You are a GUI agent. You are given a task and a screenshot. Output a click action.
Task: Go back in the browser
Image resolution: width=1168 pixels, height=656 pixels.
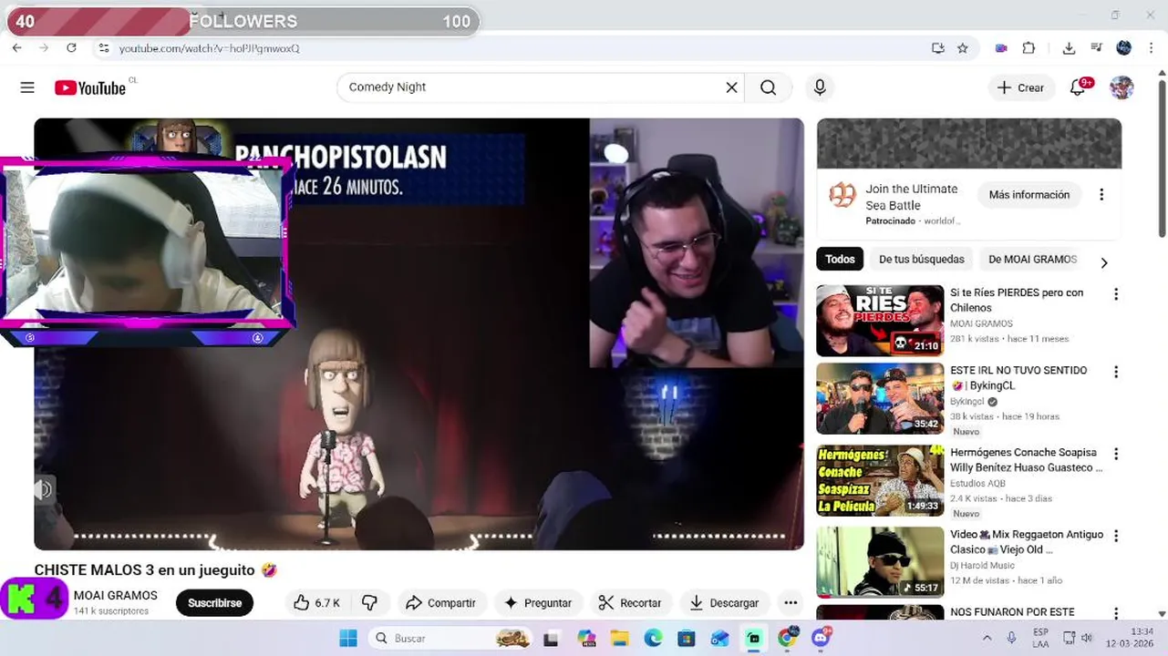16,47
